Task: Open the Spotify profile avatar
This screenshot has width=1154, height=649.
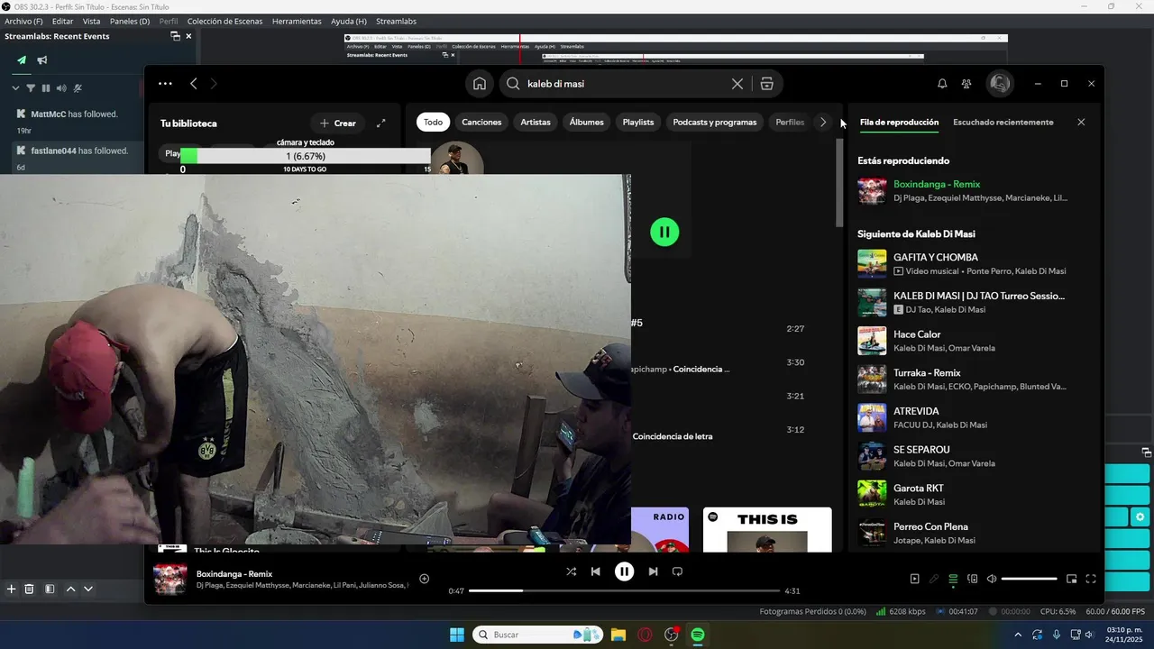Action: (x=999, y=84)
